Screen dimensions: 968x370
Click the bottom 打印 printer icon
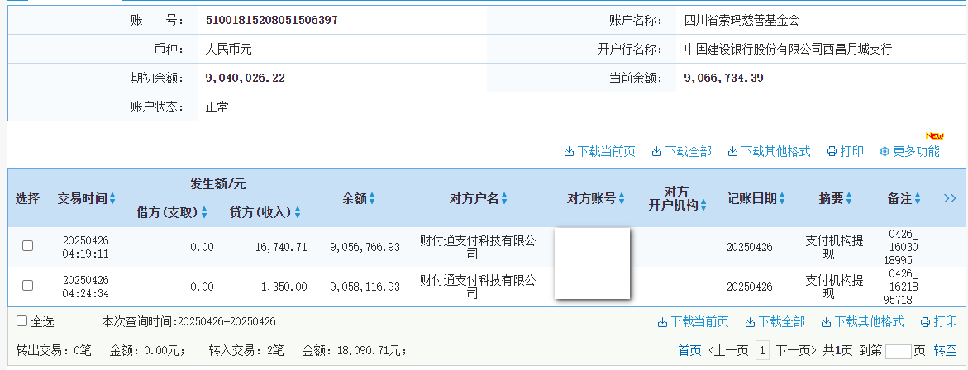tap(925, 322)
